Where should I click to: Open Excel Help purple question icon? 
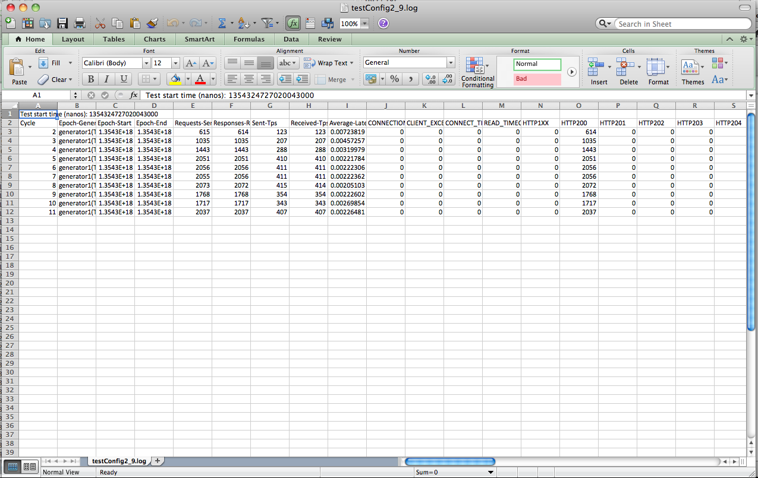click(383, 23)
